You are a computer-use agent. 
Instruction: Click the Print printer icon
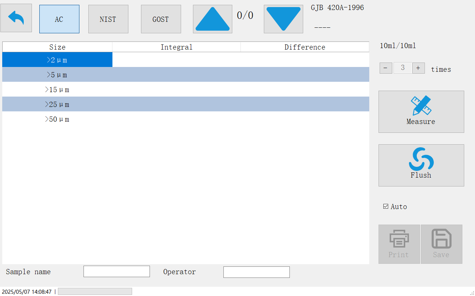click(x=399, y=239)
